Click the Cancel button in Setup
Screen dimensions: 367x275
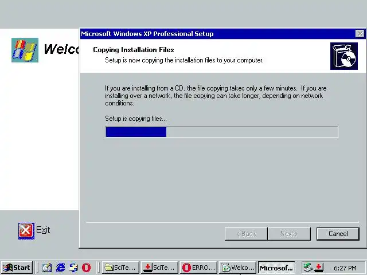tap(338, 234)
